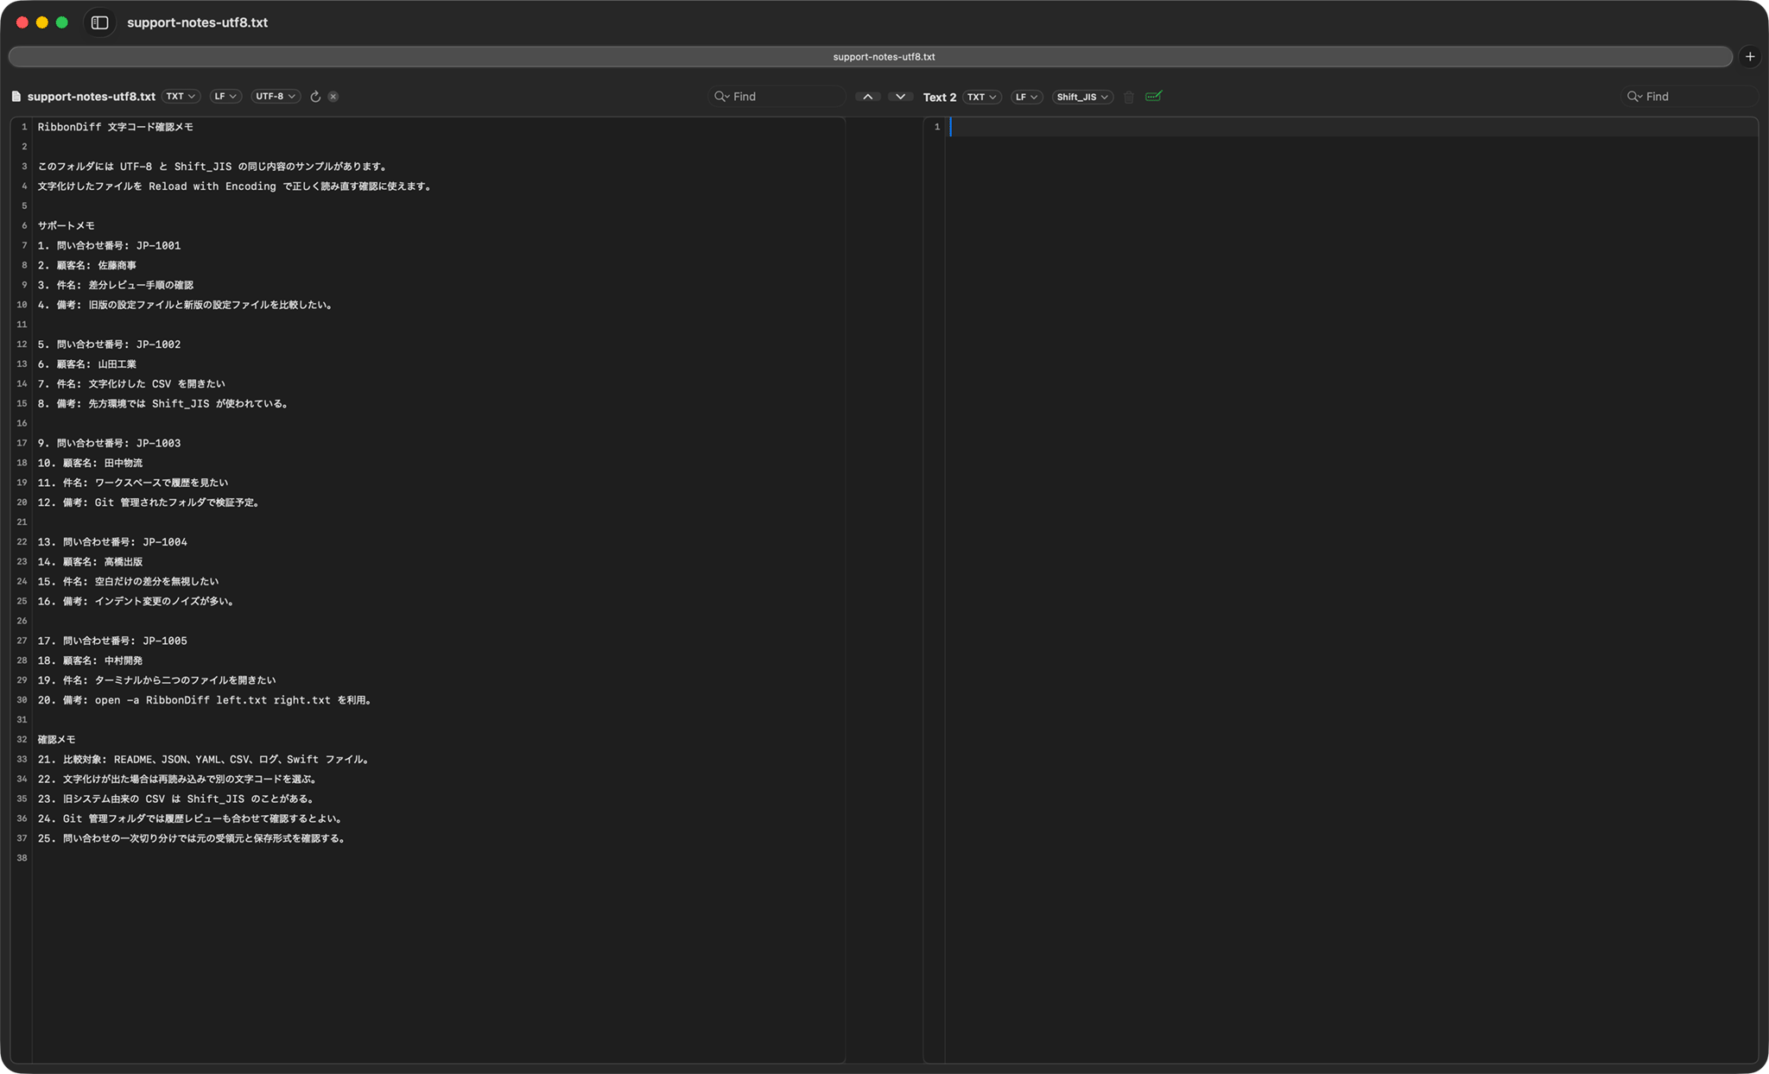Add a new tab with plus button
This screenshot has width=1769, height=1074.
pyautogui.click(x=1750, y=56)
